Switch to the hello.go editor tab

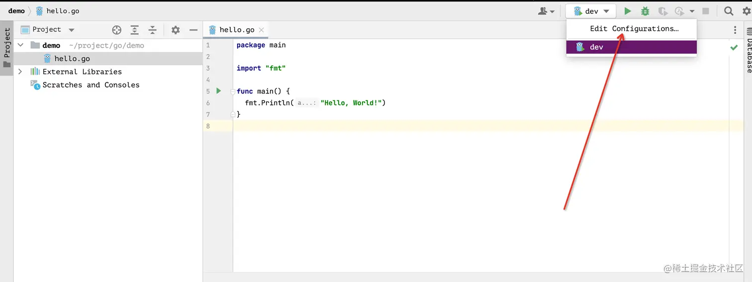coord(237,30)
